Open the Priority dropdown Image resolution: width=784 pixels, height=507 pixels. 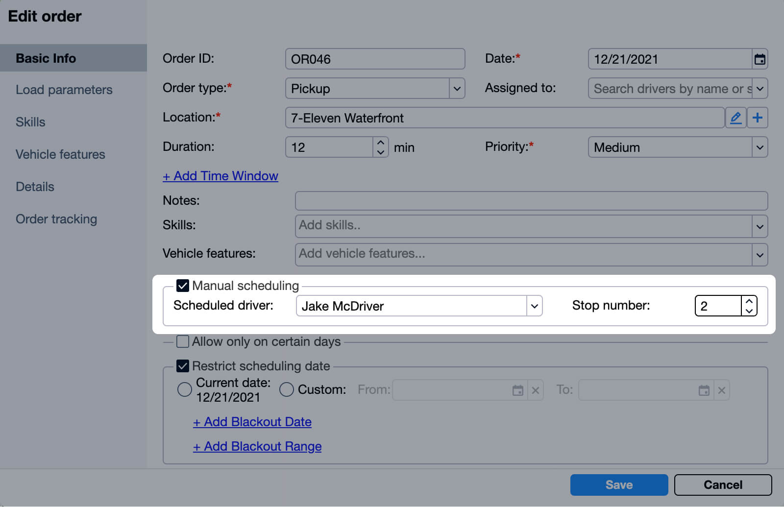click(759, 147)
